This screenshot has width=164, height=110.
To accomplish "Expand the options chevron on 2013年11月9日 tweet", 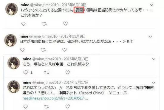I will [x=150, y=36].
